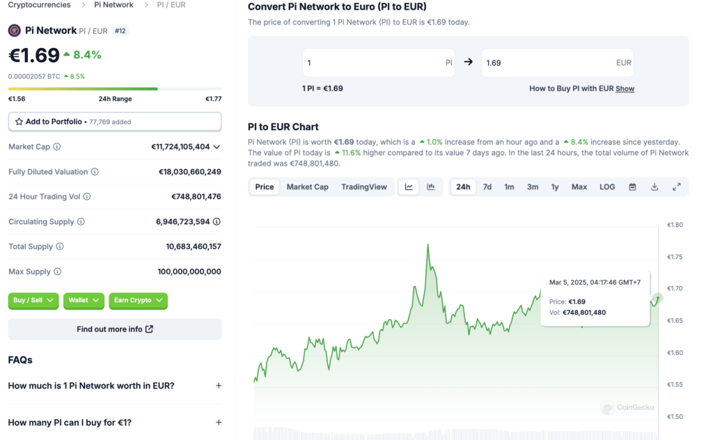Go to Pi Network breadcrumb link
Image resolution: width=713 pixels, height=440 pixels.
pos(113,5)
